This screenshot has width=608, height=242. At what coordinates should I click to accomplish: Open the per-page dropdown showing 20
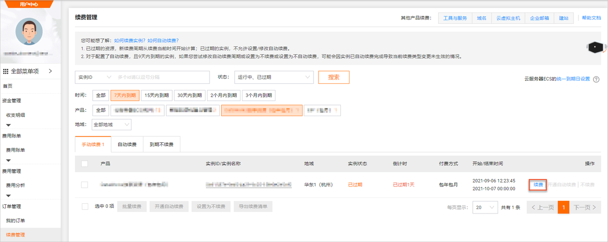click(485, 207)
